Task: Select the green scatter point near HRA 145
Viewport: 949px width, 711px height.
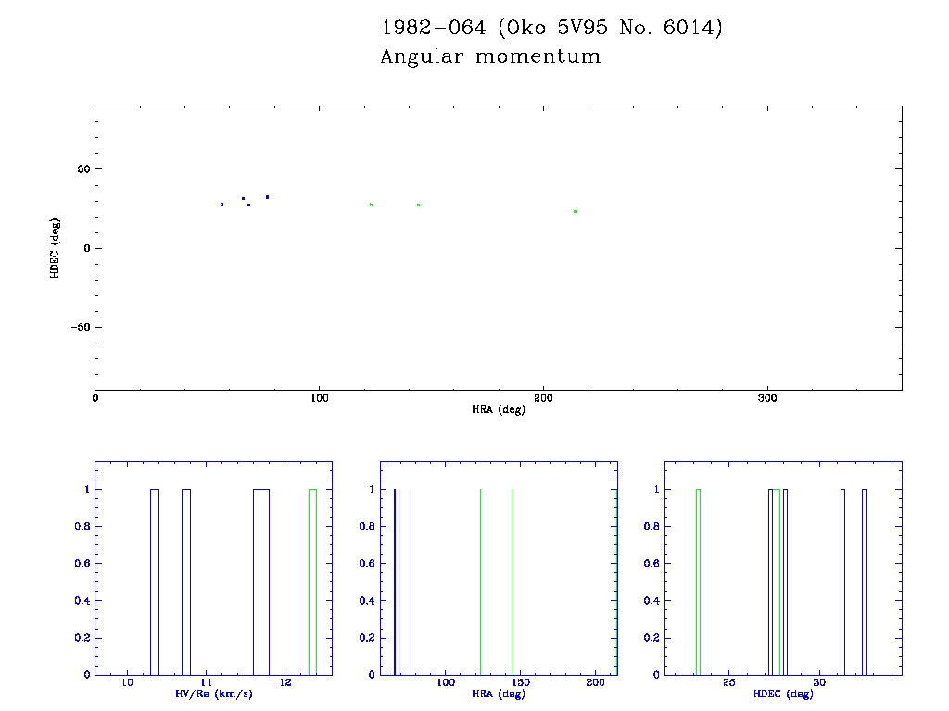Action: 418,205
